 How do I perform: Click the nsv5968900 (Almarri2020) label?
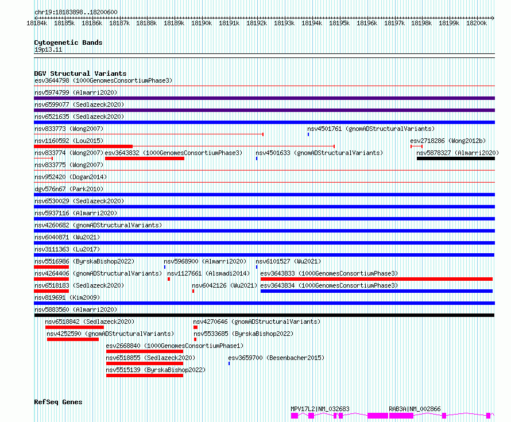(205, 261)
